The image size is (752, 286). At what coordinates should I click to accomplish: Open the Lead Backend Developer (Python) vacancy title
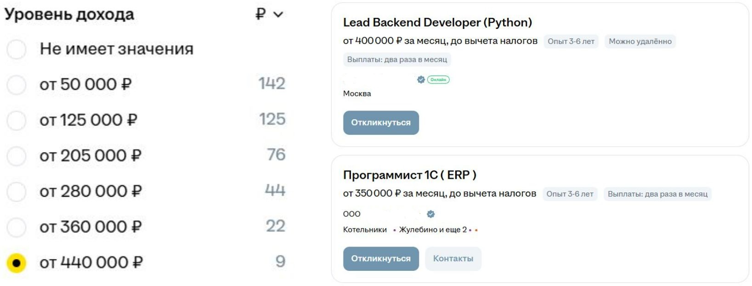(x=437, y=22)
